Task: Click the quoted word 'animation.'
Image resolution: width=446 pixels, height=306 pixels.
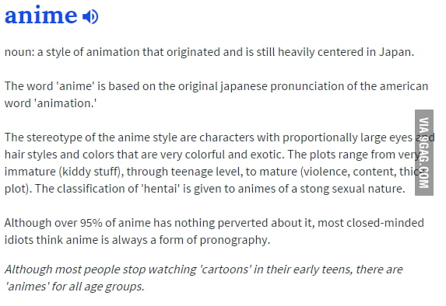Action: coord(65,103)
